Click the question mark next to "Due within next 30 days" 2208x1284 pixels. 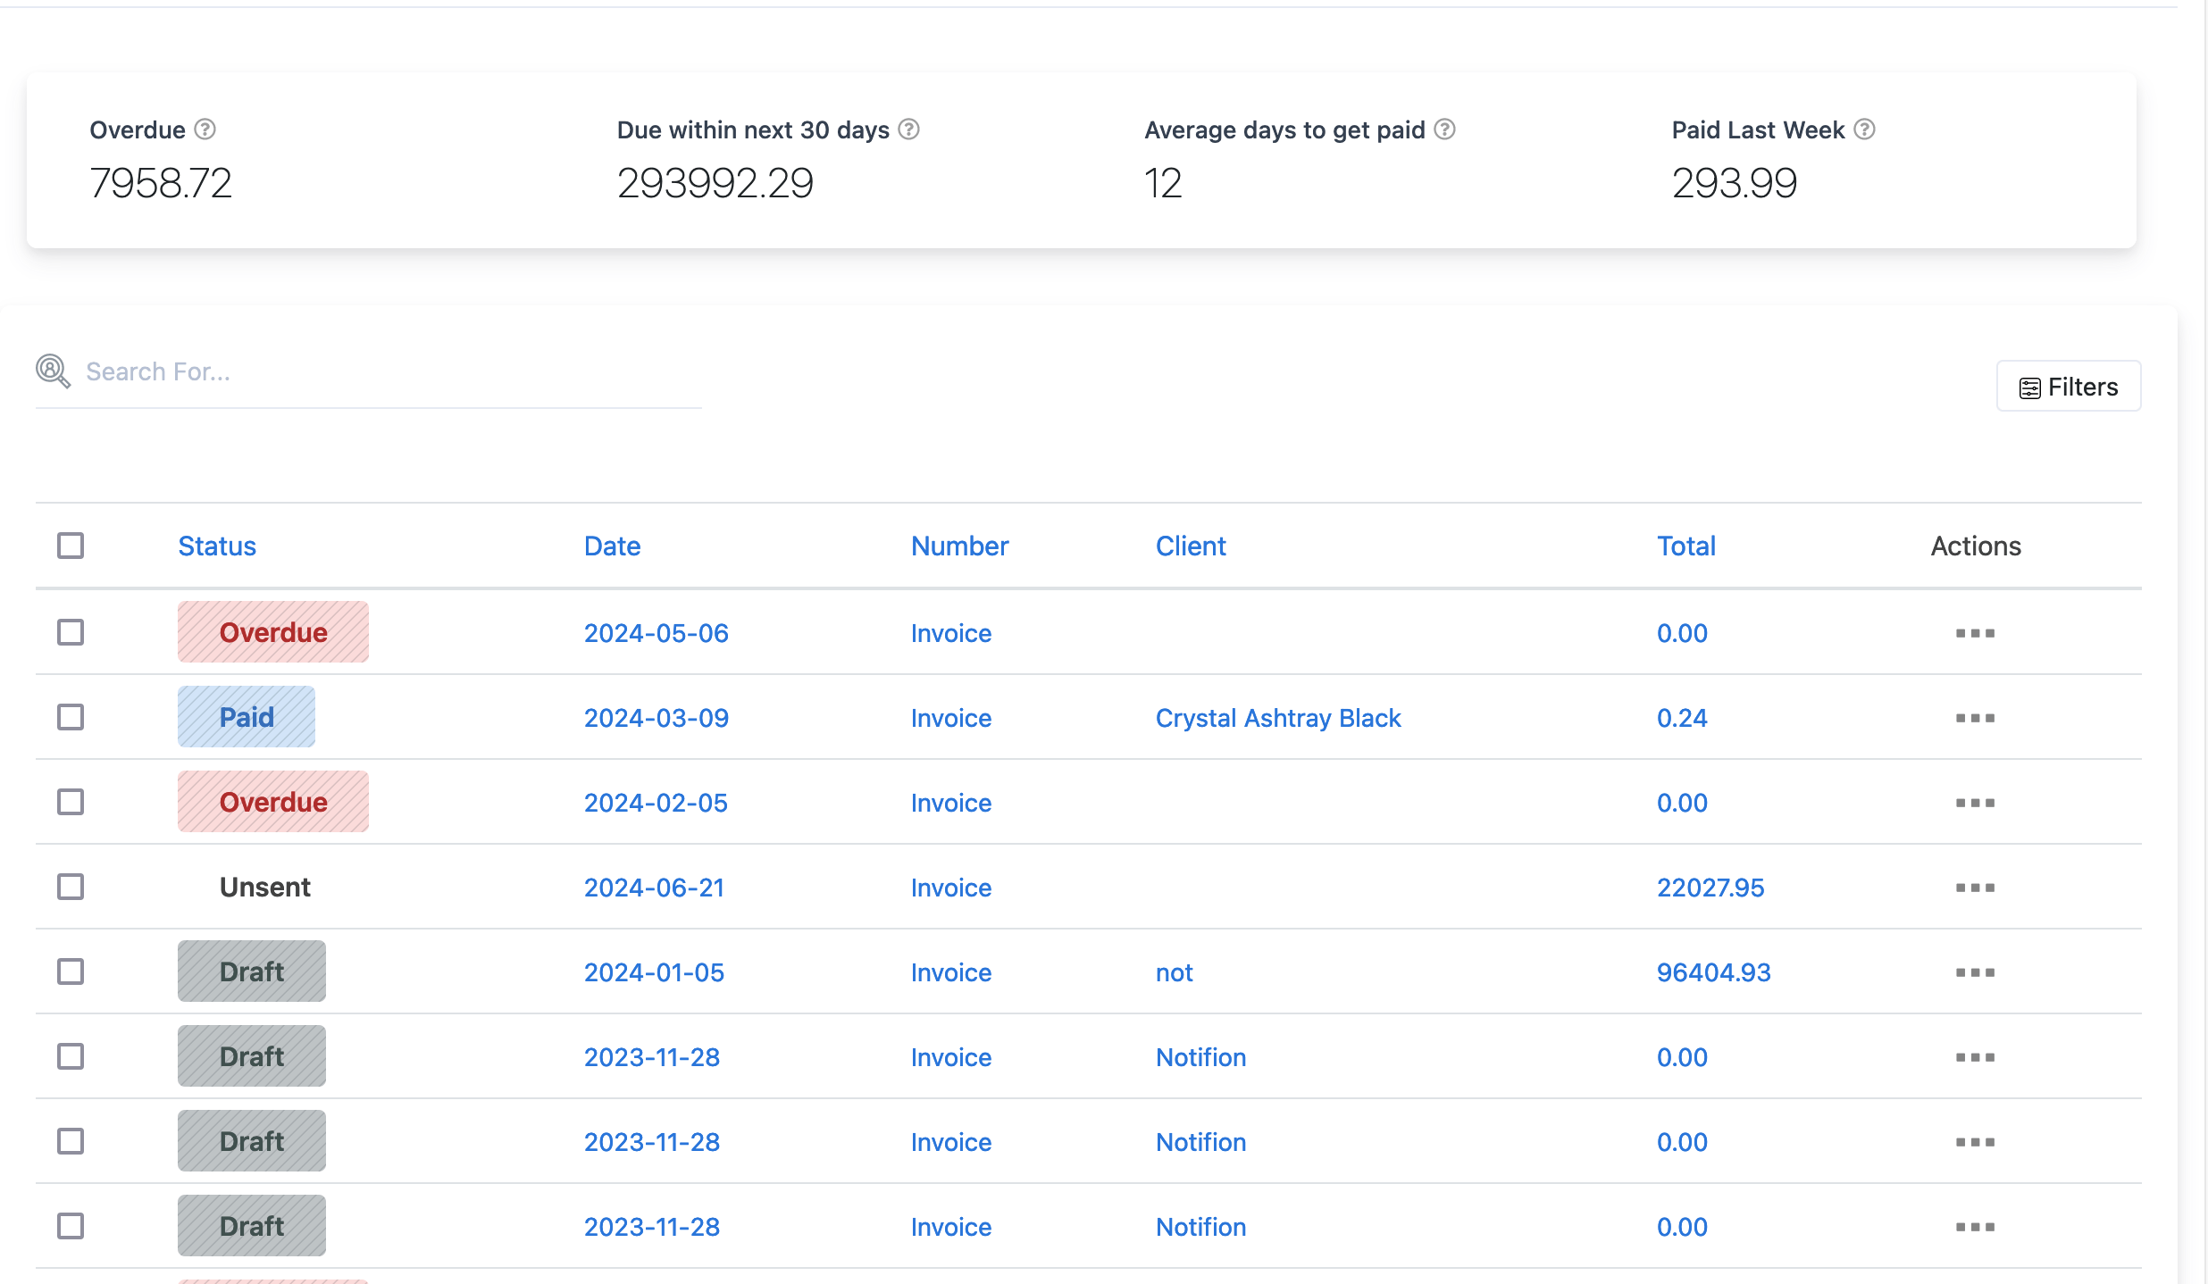point(909,129)
